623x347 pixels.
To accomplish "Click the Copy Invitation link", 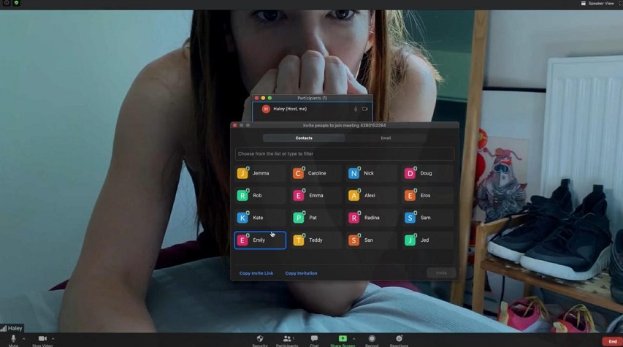I will (x=301, y=273).
